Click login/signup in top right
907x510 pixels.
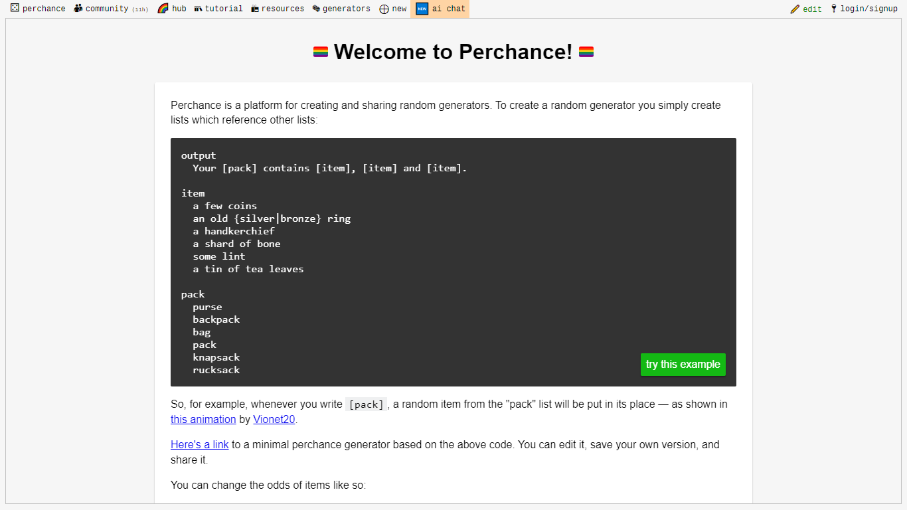pos(864,9)
